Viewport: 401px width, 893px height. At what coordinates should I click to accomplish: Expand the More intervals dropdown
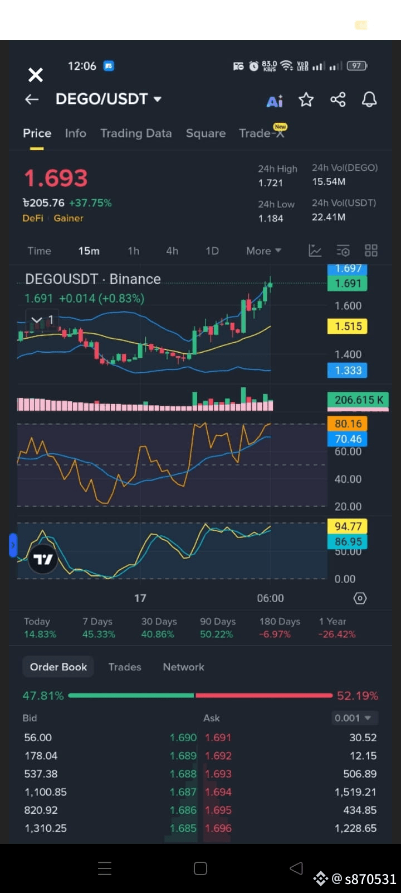click(263, 251)
